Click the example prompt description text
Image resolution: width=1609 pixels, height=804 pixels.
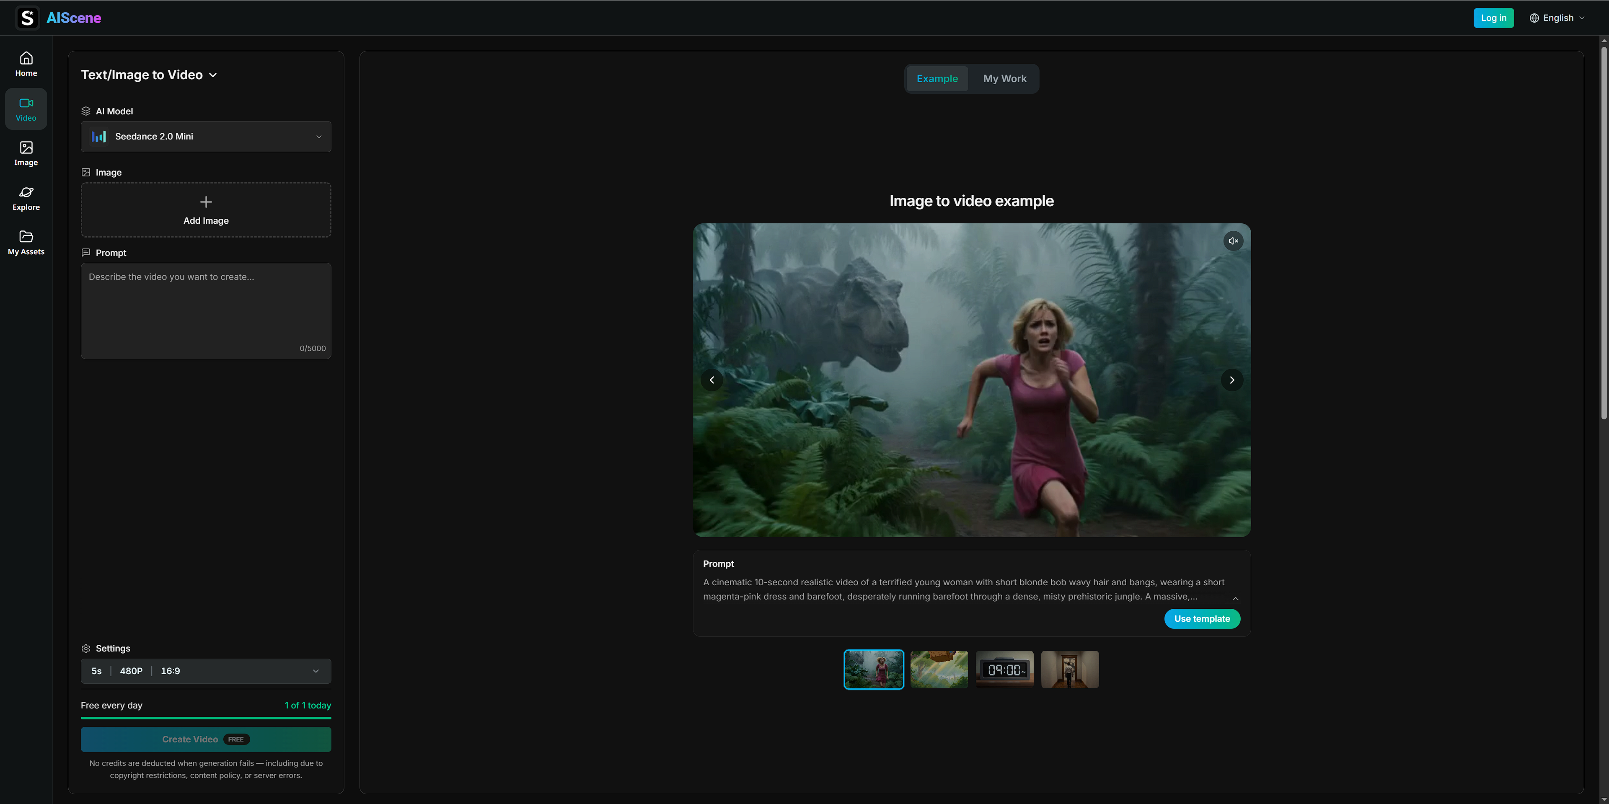964,589
